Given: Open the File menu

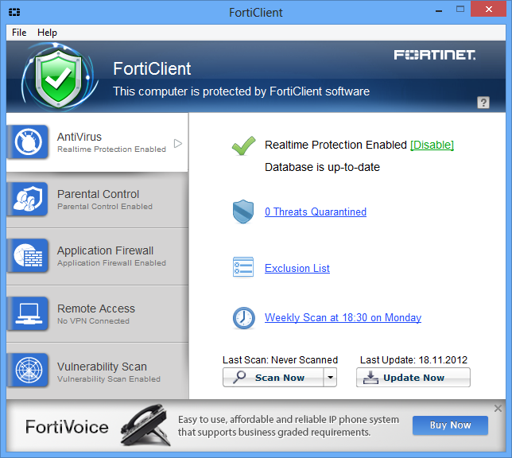Looking at the screenshot, I should click(19, 33).
